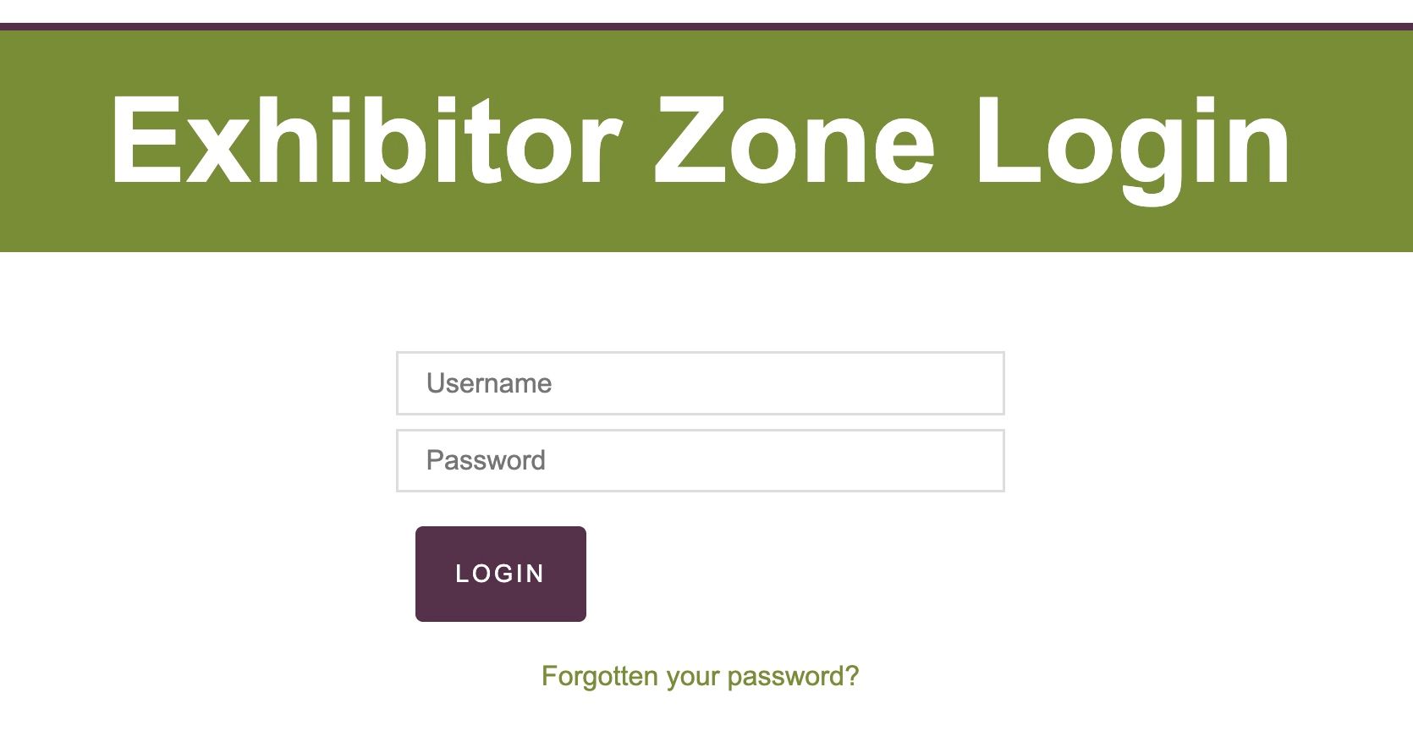
Task: Click password recovery link below LOGIN
Action: [701, 675]
